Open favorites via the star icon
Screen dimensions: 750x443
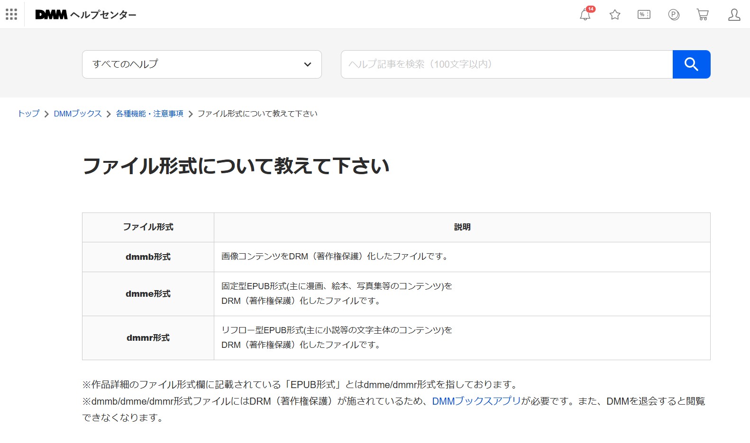coord(615,15)
